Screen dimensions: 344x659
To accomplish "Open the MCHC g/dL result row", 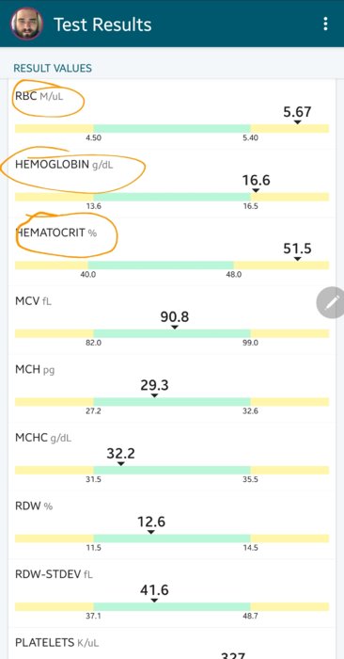I will click(172, 457).
